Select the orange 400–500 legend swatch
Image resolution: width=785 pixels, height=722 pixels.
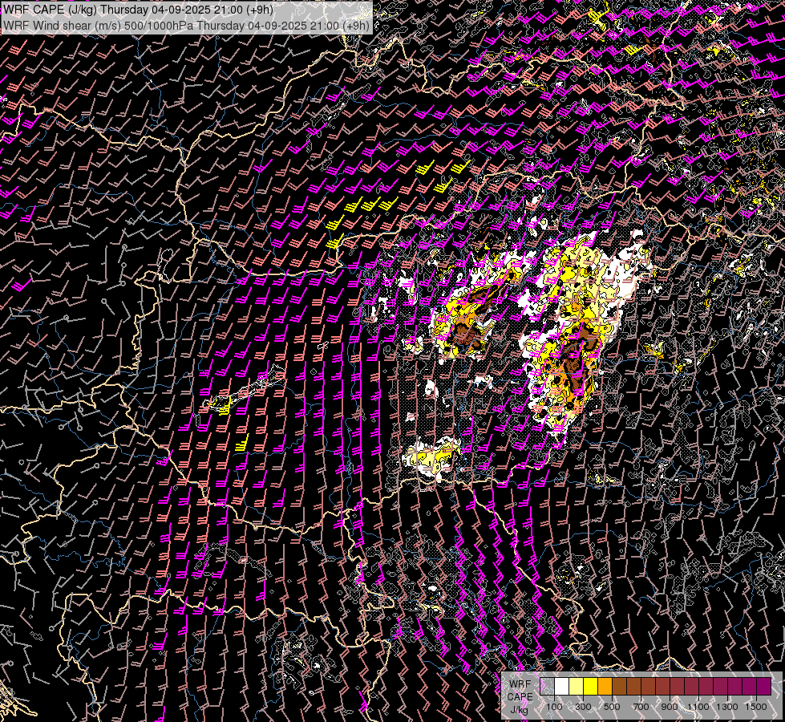click(605, 687)
